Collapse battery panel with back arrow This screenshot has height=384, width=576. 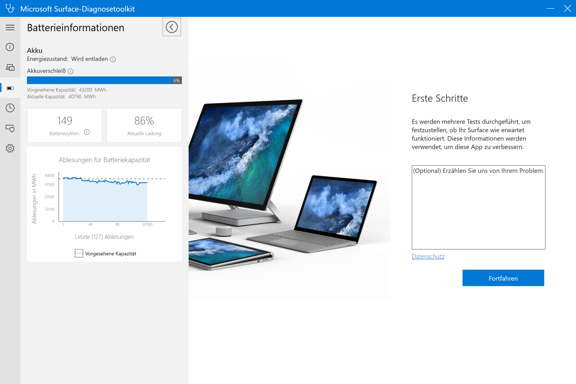tap(172, 27)
